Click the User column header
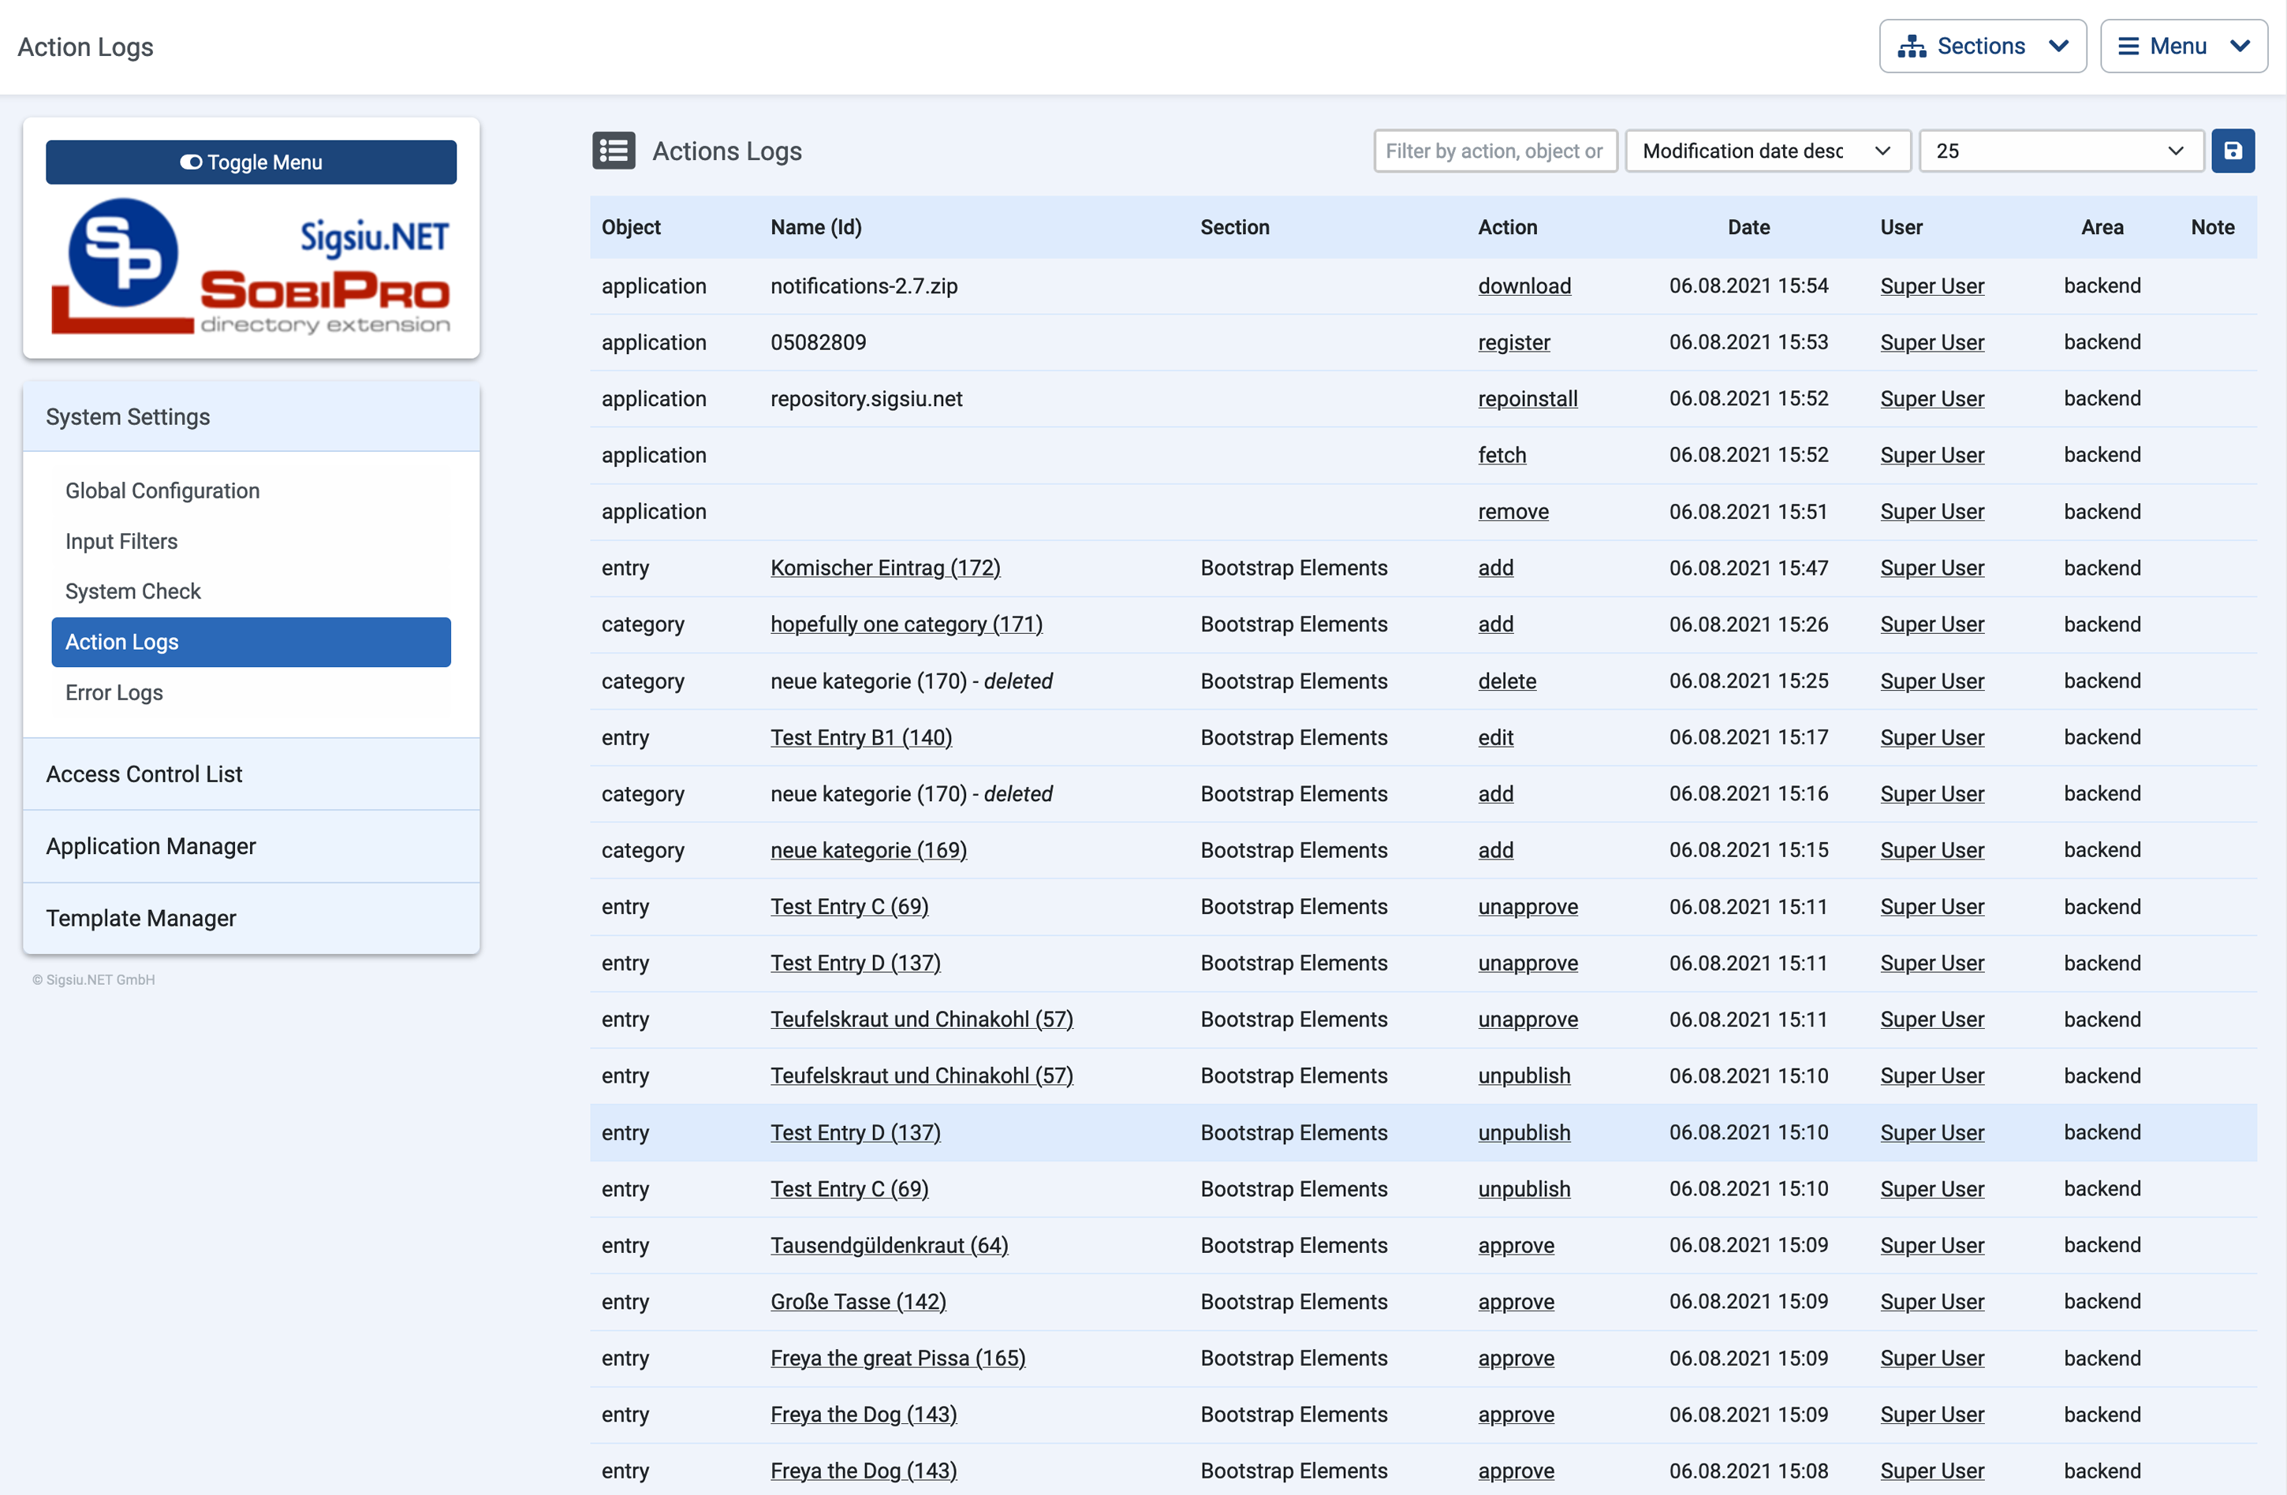The image size is (2287, 1495). [1901, 228]
